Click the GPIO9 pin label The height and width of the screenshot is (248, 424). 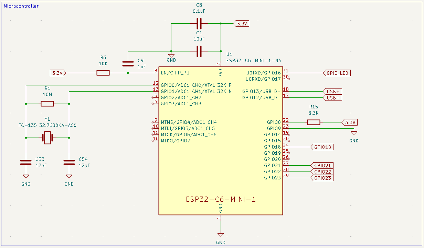(x=274, y=128)
